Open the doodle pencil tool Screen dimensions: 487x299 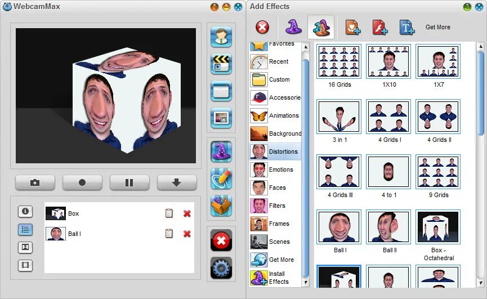(x=221, y=179)
